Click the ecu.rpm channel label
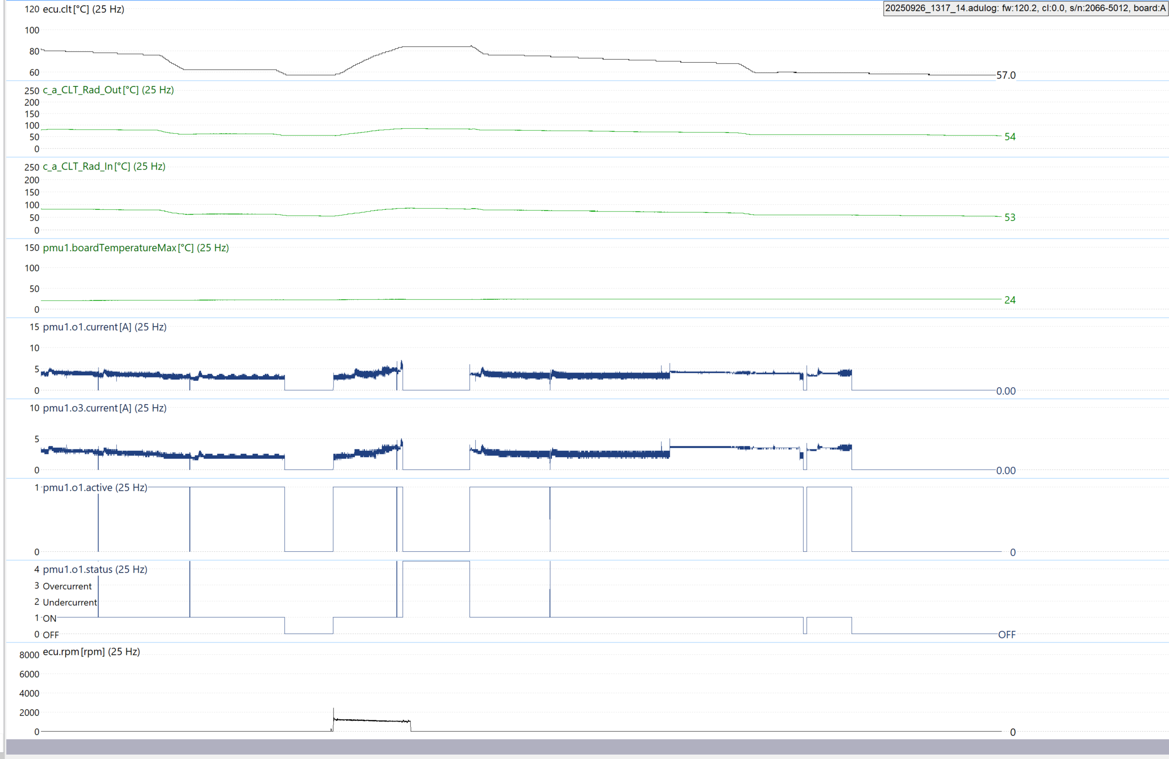1169x759 pixels. pyautogui.click(x=91, y=651)
